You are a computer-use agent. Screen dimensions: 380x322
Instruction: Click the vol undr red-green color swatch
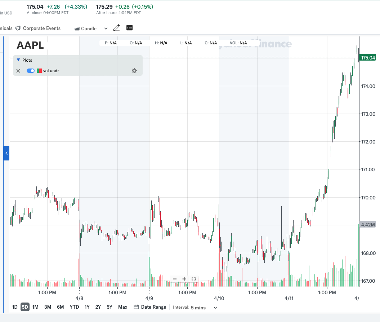[x=40, y=71]
